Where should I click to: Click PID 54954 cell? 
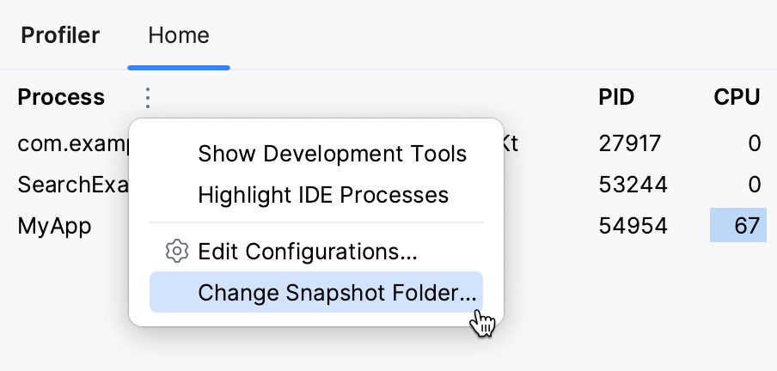pos(633,226)
